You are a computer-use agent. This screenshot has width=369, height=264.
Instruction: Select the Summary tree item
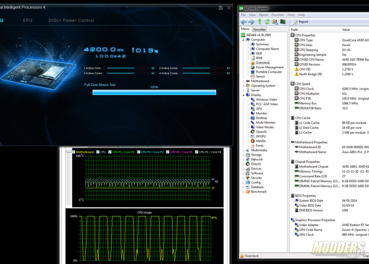[x=262, y=44]
